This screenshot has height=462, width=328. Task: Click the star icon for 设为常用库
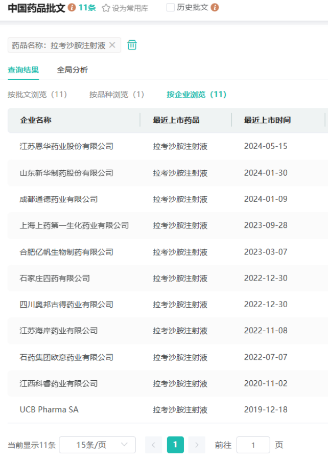click(x=106, y=8)
